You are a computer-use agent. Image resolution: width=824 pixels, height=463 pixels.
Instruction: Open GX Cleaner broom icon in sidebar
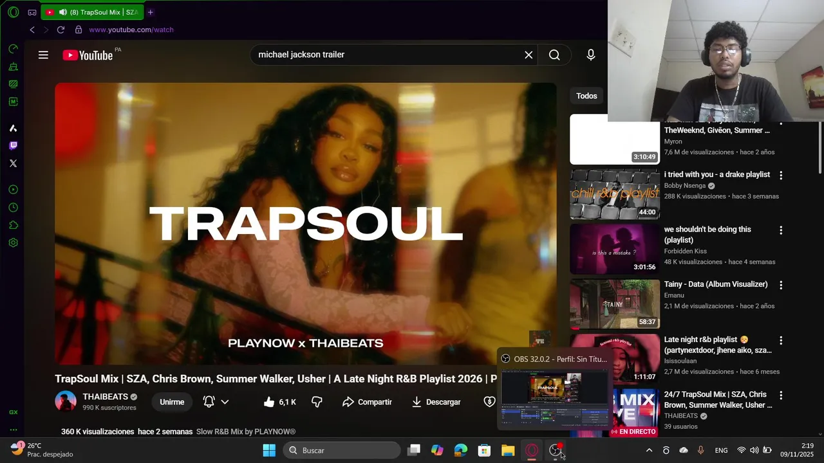[x=13, y=66]
